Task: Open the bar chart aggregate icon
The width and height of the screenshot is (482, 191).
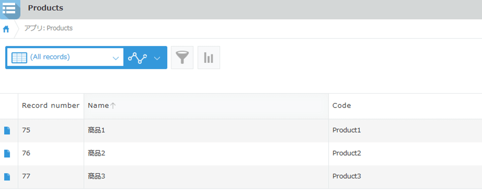Action: click(209, 58)
